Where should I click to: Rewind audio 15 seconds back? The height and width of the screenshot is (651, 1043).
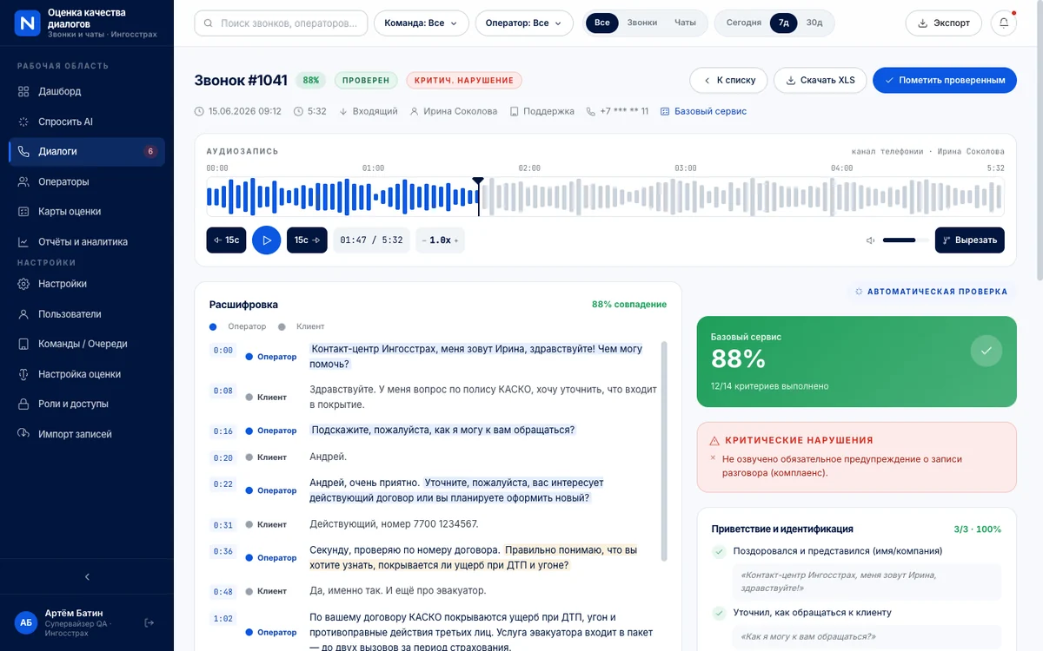[226, 240]
